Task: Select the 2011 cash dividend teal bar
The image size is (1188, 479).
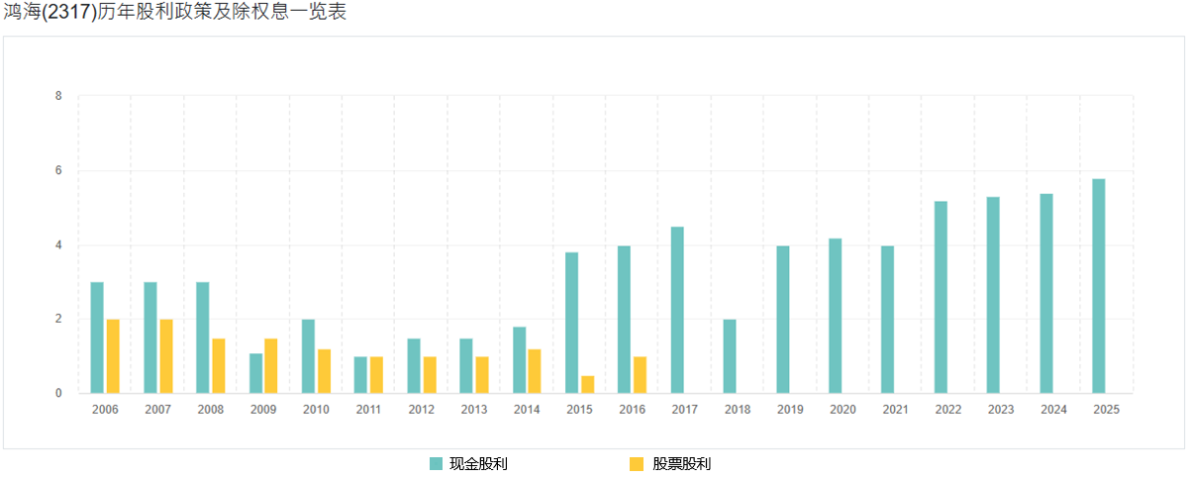Action: (360, 375)
